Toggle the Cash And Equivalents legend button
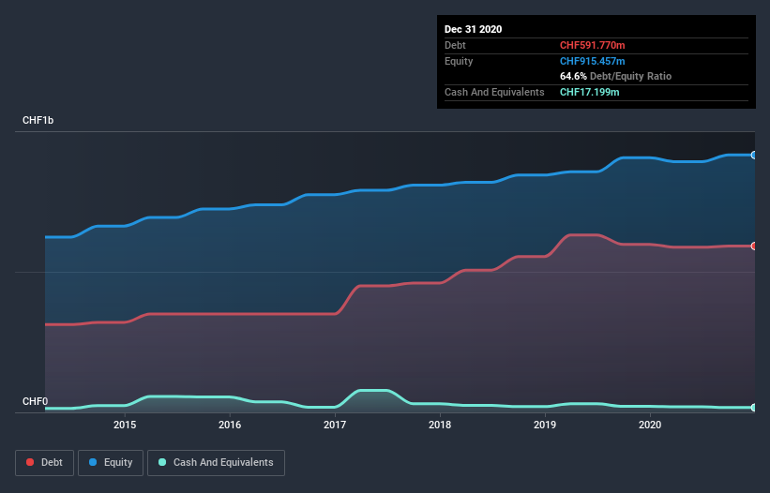Viewport: 770px width, 493px height. 216,463
